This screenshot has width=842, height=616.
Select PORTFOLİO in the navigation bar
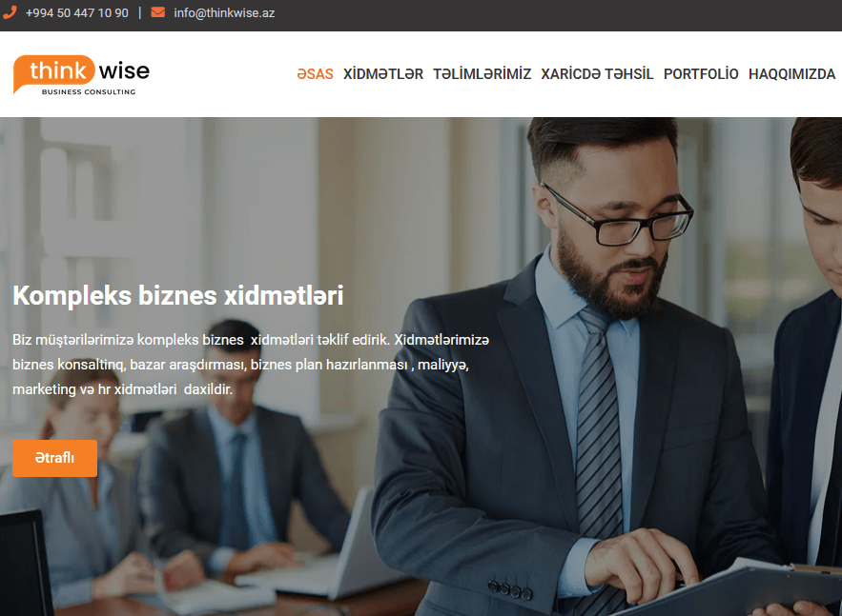(x=701, y=74)
